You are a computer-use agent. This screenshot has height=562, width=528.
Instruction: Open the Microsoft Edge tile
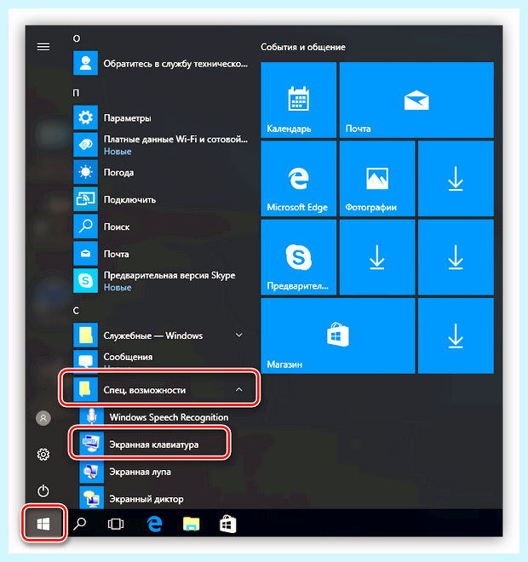[299, 179]
